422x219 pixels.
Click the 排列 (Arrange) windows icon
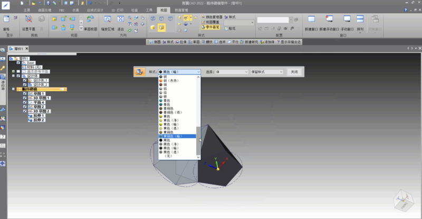360,21
